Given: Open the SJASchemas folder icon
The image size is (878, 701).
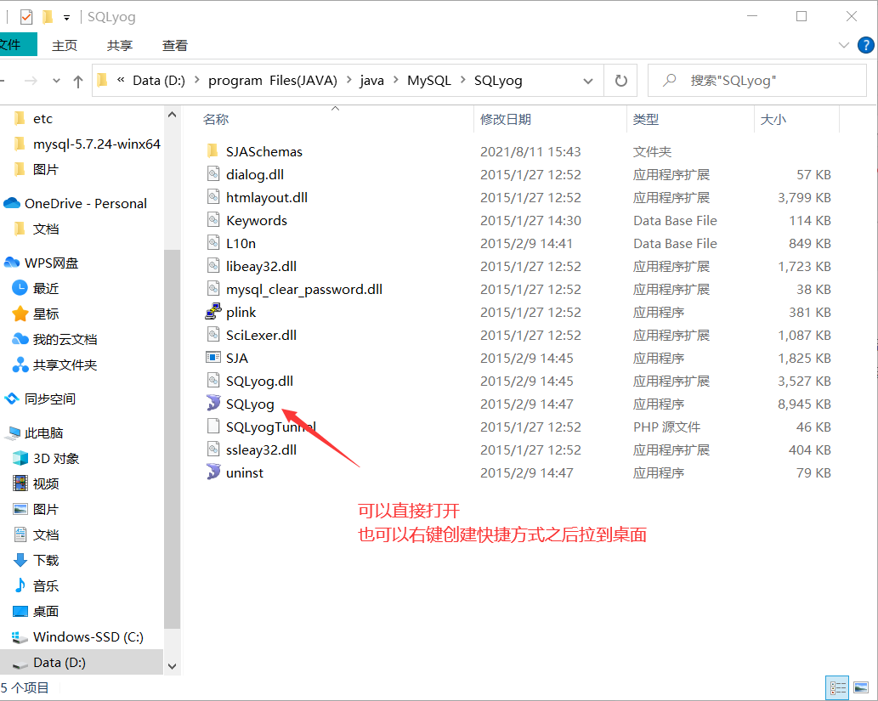Looking at the screenshot, I should [212, 150].
